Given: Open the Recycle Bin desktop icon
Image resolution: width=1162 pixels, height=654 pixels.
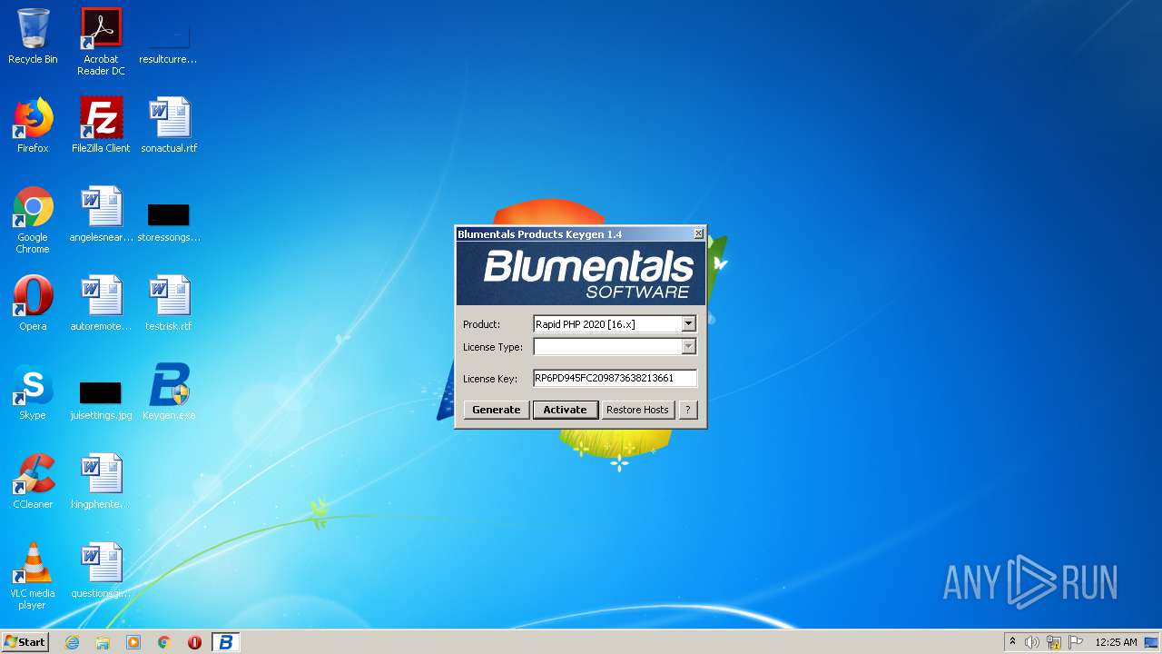Looking at the screenshot, I should 33,36.
